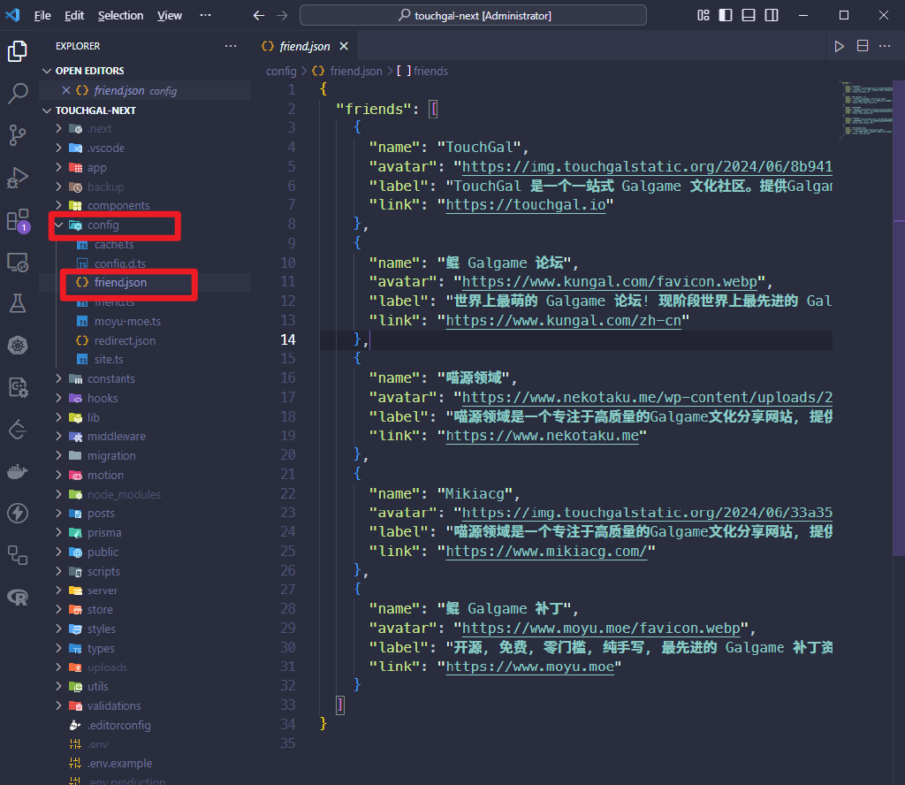The height and width of the screenshot is (785, 905).
Task: Toggle the bottom panel visibility
Action: [749, 15]
